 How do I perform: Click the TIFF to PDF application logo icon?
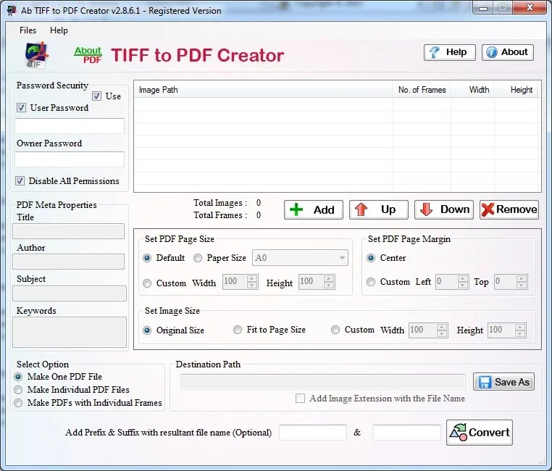click(37, 55)
